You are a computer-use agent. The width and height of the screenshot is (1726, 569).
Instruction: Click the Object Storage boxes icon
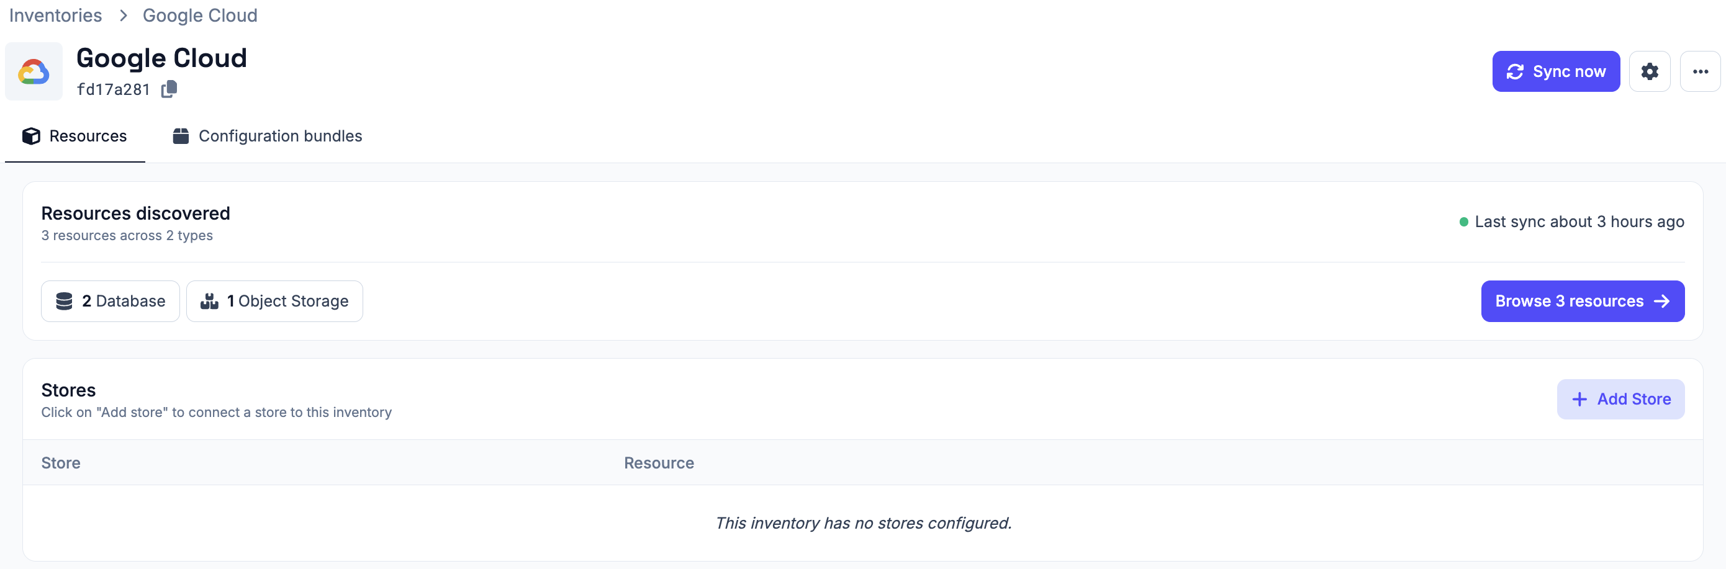(x=209, y=301)
